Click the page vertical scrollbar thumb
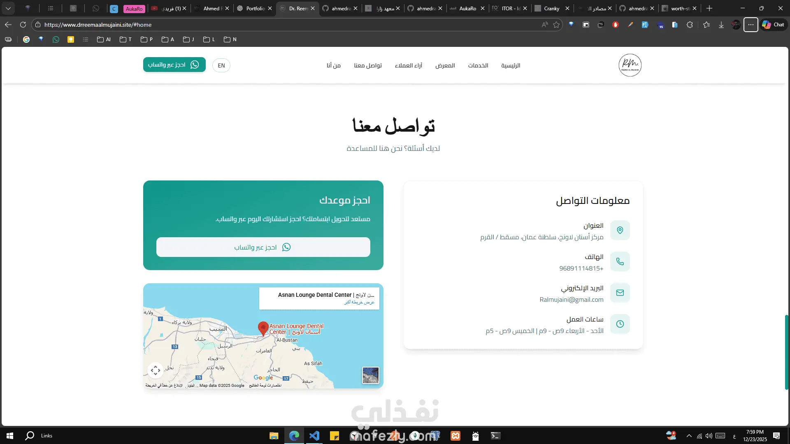 [786, 351]
